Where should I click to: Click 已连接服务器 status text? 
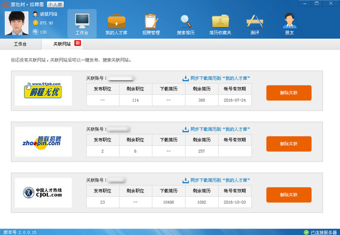tap(323, 232)
